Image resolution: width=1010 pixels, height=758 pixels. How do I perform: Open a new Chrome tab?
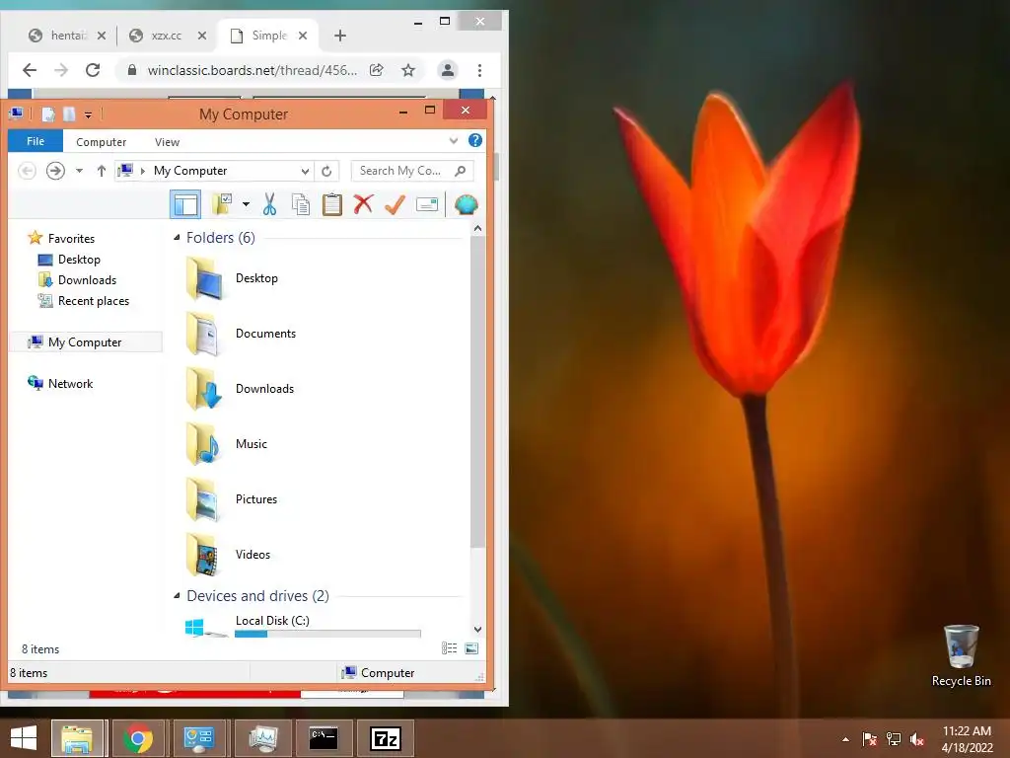click(x=340, y=36)
